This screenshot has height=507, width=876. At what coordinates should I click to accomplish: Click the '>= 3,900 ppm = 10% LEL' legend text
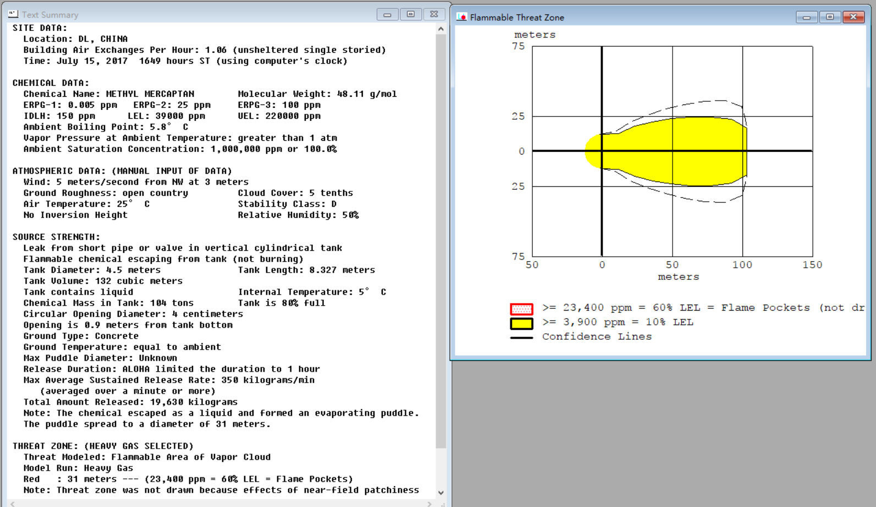pos(618,322)
